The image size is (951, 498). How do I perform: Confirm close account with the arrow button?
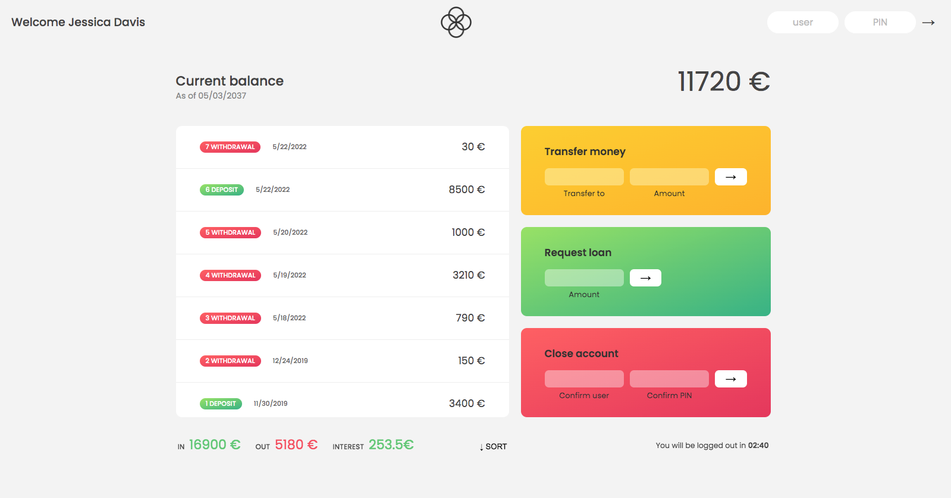[x=731, y=379]
